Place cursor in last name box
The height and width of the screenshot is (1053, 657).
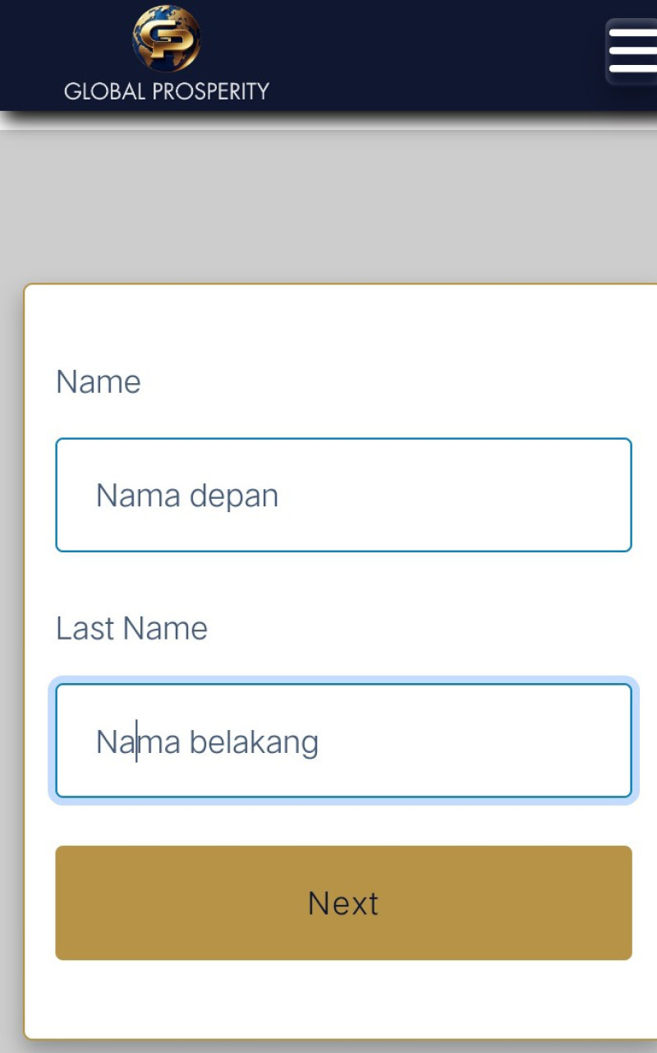click(343, 741)
